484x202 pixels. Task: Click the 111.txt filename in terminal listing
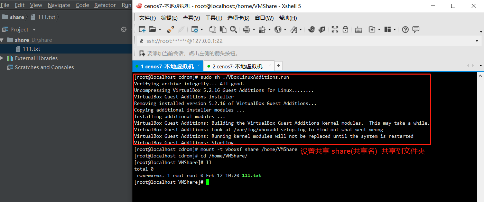click(x=252, y=175)
